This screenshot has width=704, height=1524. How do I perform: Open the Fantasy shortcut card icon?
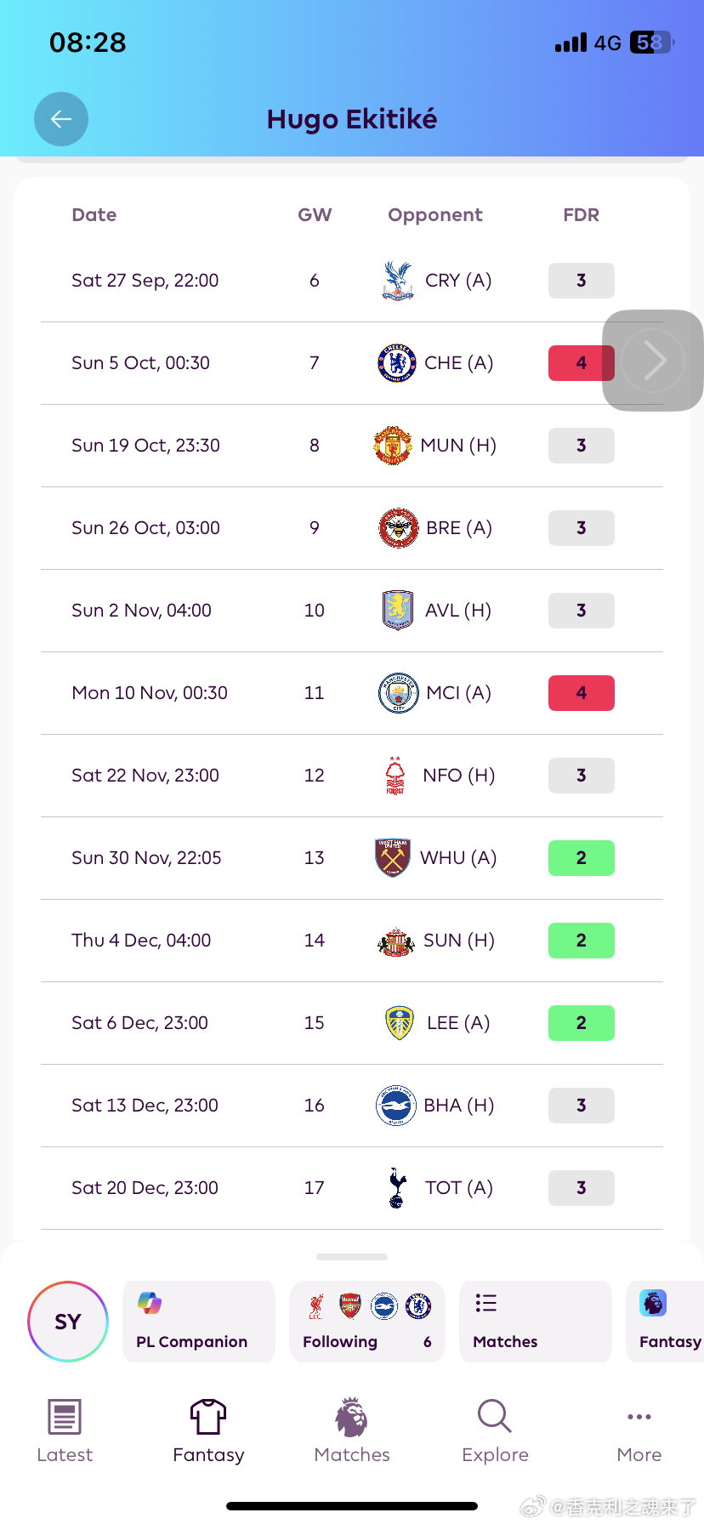(653, 1303)
